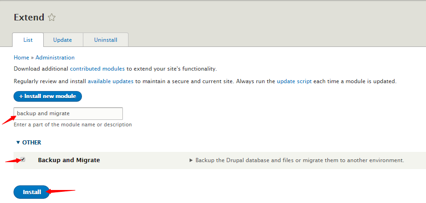Open the available updates link
Screen dimensions: 426x203
(111, 81)
